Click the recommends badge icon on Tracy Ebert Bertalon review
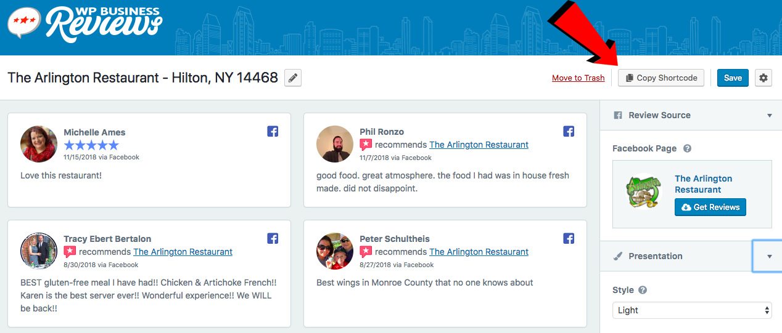 (x=70, y=252)
